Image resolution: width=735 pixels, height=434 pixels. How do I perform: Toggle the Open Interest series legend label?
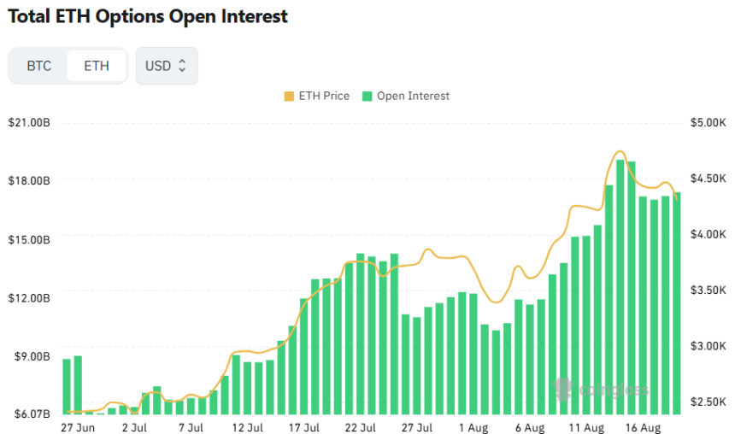(x=413, y=97)
